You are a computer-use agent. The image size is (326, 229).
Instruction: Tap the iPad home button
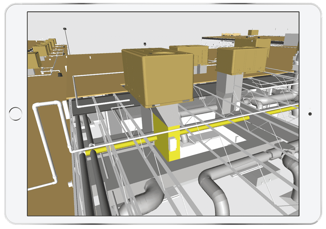pos(16,114)
